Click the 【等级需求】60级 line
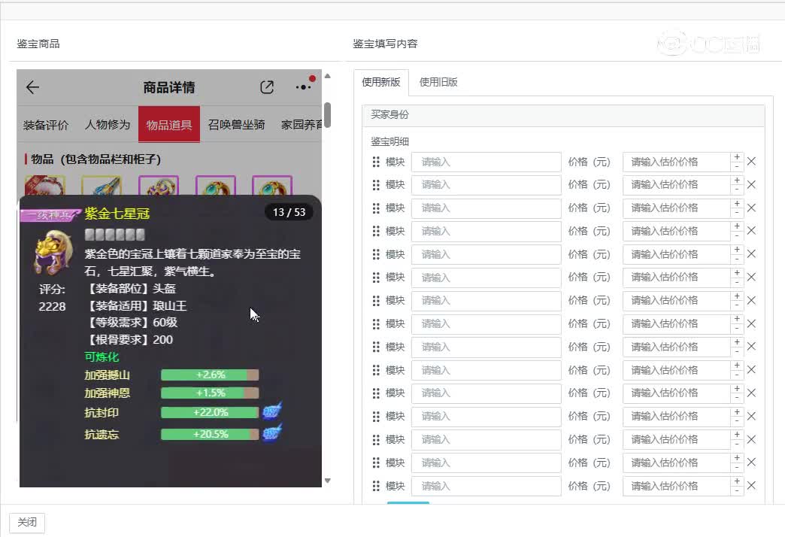 point(131,322)
